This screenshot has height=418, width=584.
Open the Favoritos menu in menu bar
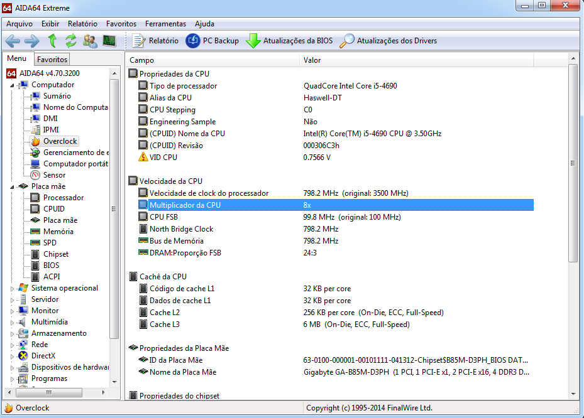click(x=121, y=24)
